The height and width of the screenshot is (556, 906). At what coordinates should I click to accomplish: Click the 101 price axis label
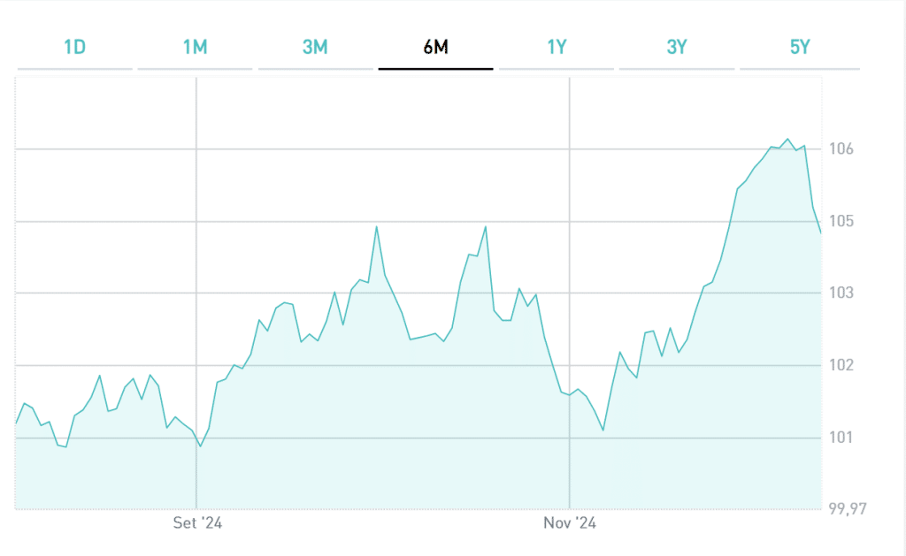pos(841,438)
